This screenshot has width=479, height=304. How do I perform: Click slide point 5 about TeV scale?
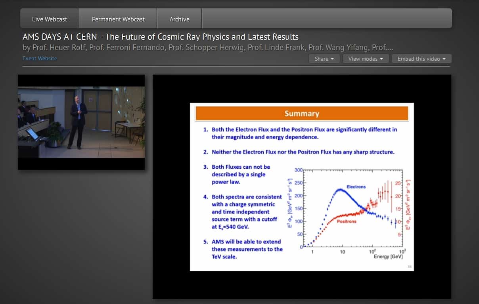[243, 249]
